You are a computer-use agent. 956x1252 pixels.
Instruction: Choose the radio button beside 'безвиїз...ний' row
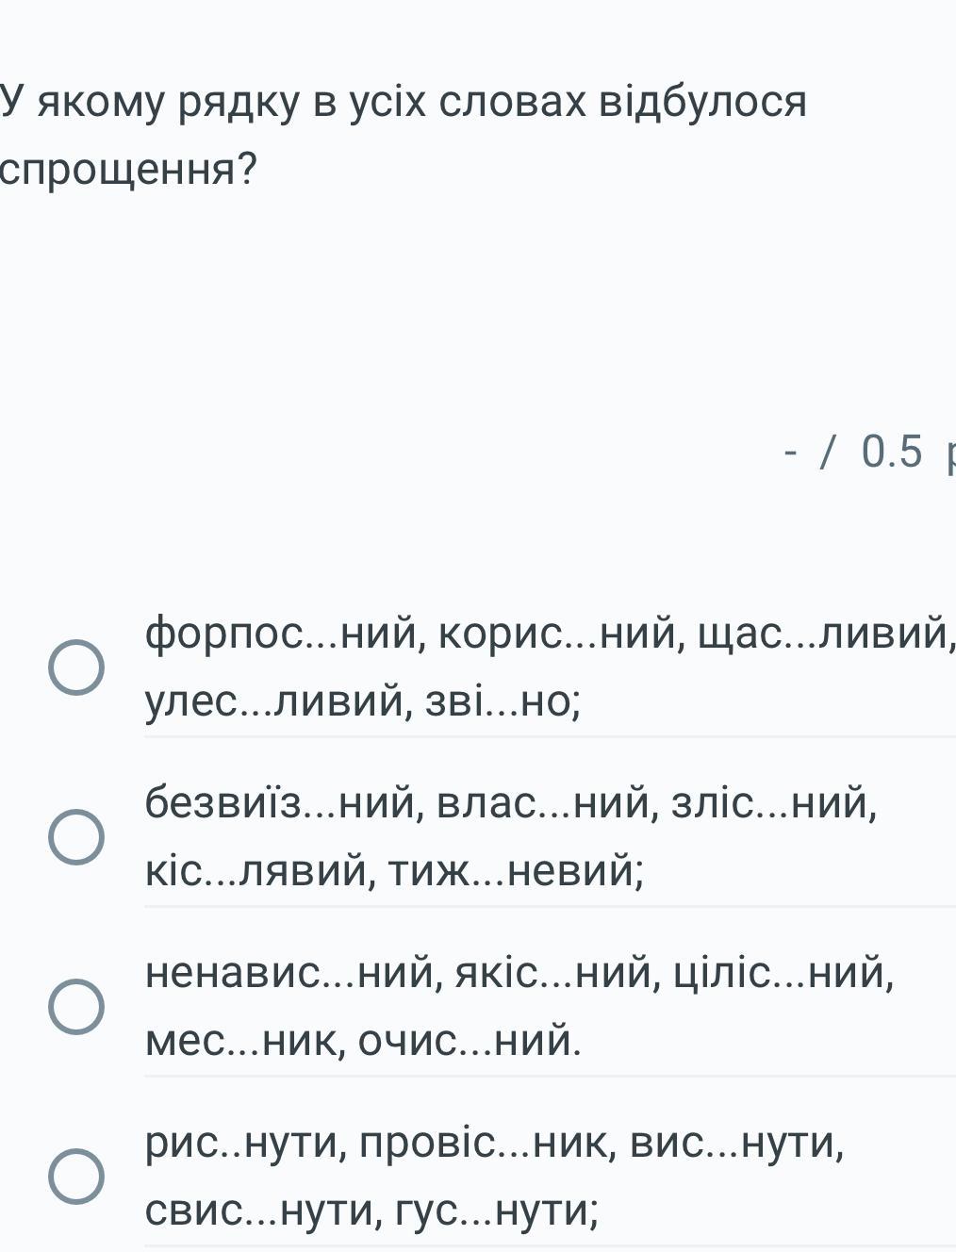coord(75,836)
